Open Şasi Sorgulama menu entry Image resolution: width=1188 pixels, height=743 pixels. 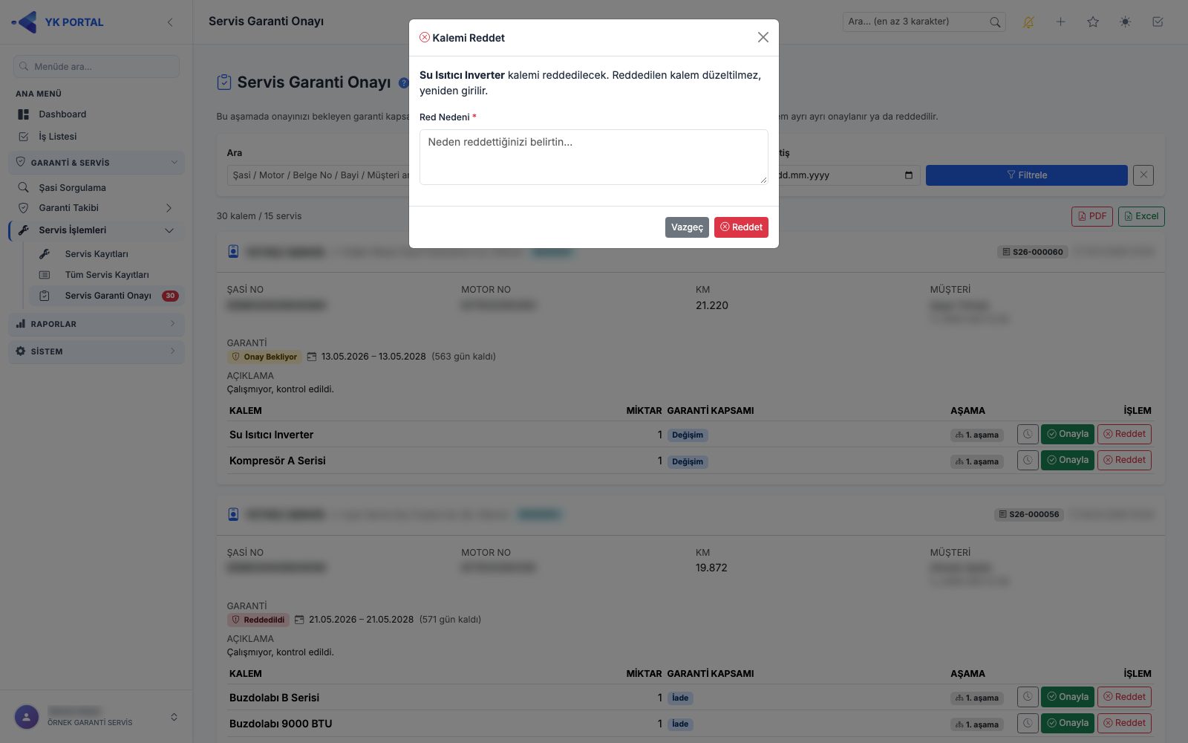[97, 188]
